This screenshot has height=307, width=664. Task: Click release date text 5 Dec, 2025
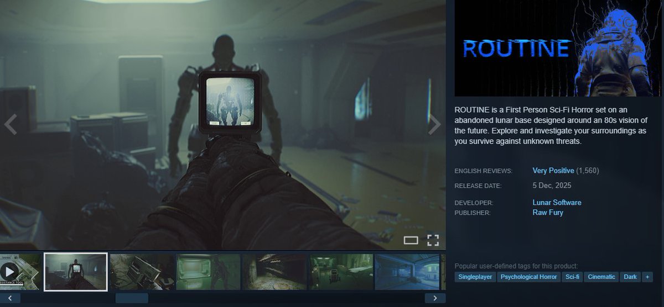552,186
